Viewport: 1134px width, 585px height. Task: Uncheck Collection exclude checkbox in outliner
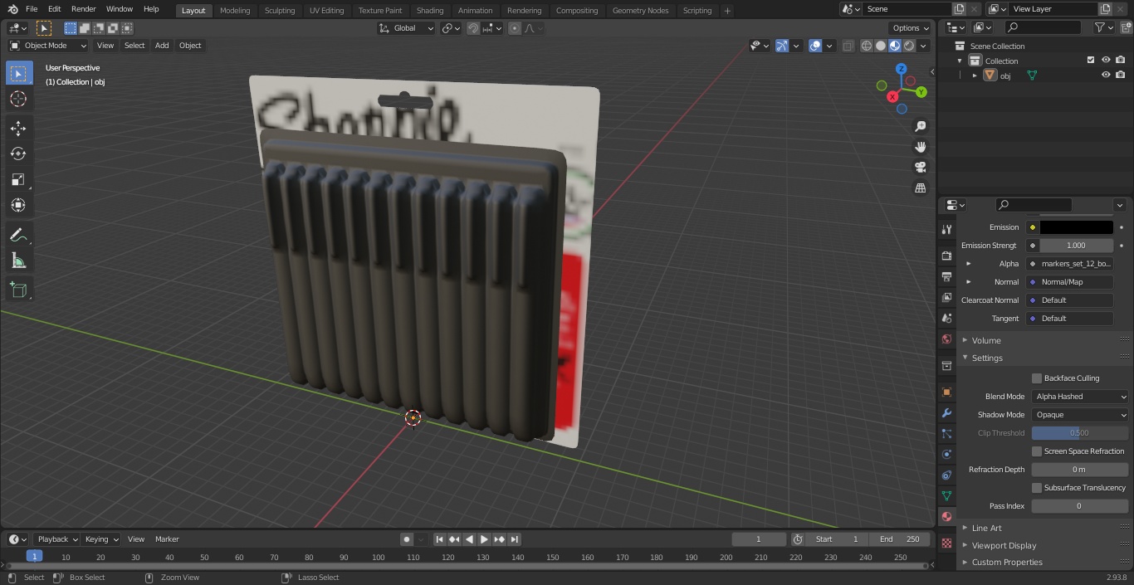pos(1091,61)
